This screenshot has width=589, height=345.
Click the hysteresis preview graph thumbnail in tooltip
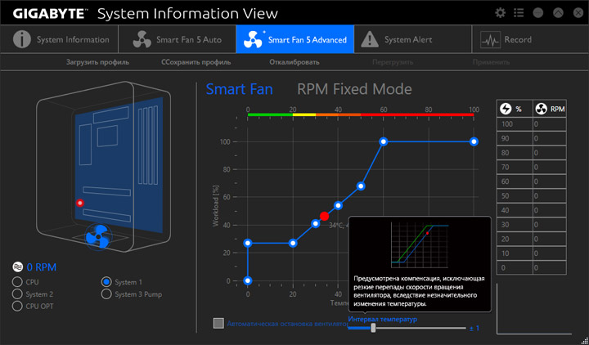click(x=420, y=244)
